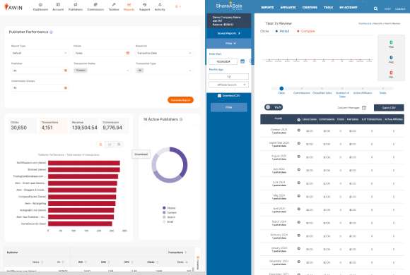Check the Download CSV checkbox
The height and width of the screenshot is (275, 410).
219,96
